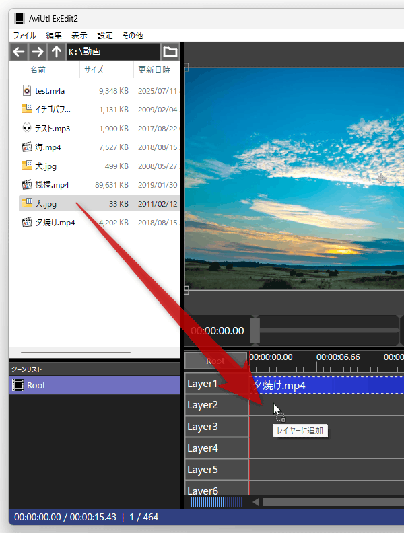Click the file name 海.mp4
The height and width of the screenshot is (533, 404).
(x=48, y=147)
